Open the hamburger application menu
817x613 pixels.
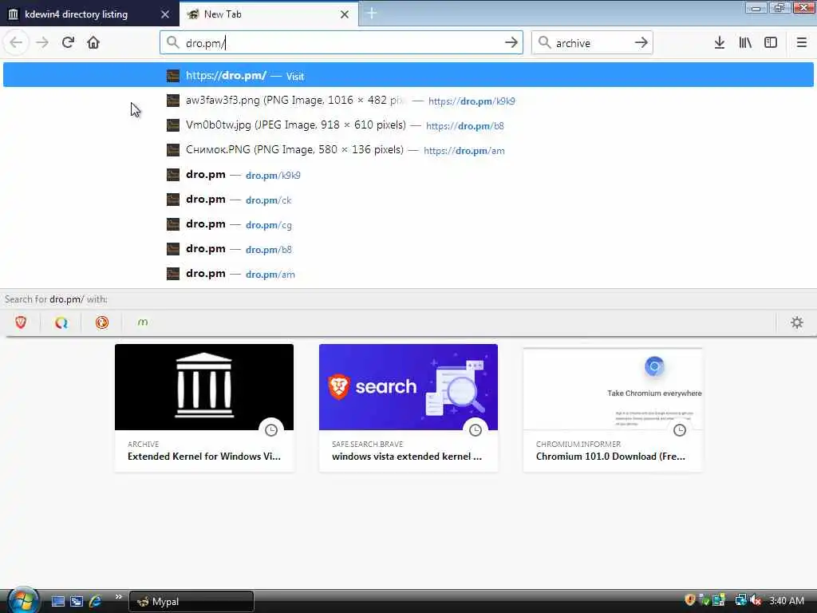point(801,42)
